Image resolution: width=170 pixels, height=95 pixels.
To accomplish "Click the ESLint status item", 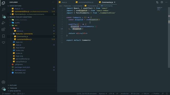I will coord(145,94).
